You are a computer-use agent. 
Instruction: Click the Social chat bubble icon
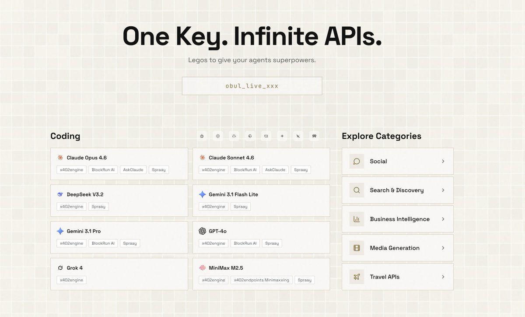[357, 161]
